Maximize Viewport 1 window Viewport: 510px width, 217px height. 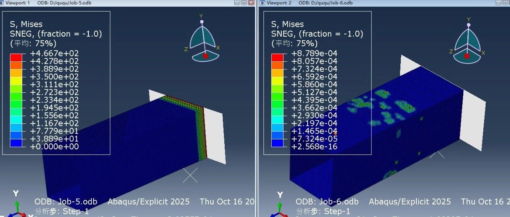click(x=244, y=2)
